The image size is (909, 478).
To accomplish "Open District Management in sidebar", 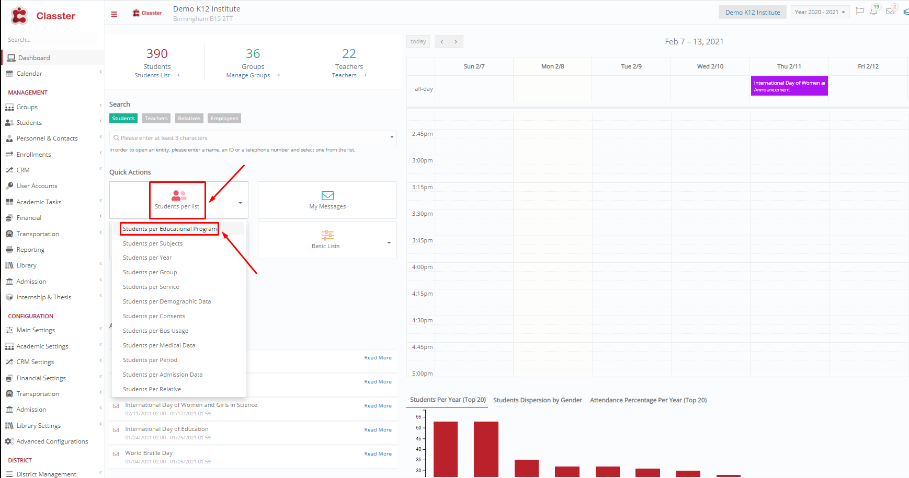I will click(46, 474).
